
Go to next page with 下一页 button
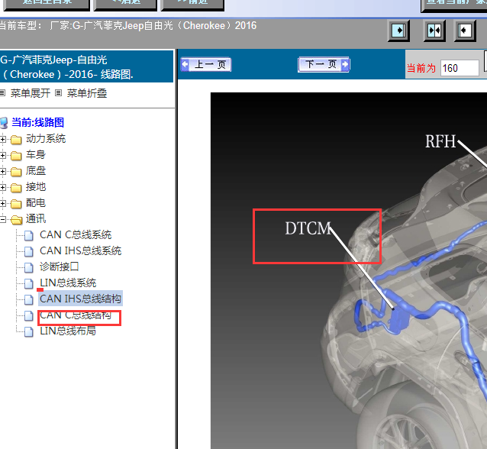click(324, 64)
